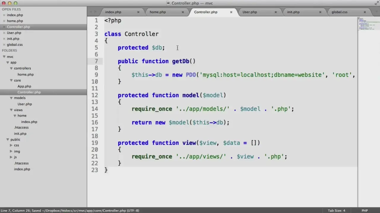This screenshot has width=380, height=213.
Task: Switch to the global.css tab
Action: 339,12
